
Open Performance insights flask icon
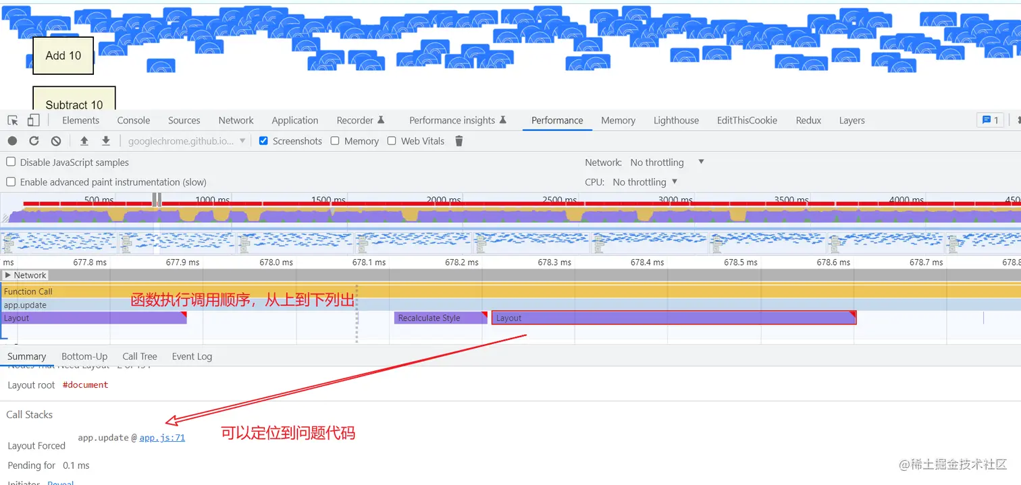(x=502, y=120)
